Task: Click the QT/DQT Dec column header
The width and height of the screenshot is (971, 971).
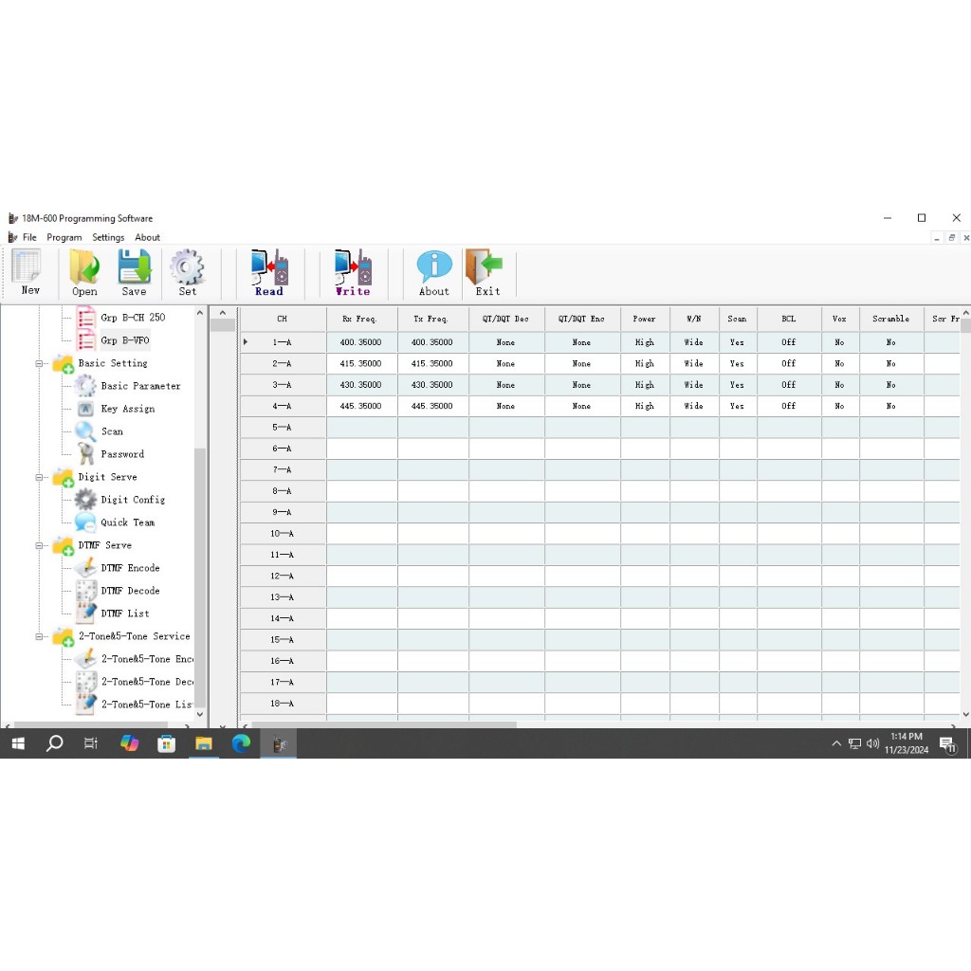Action: click(x=506, y=319)
